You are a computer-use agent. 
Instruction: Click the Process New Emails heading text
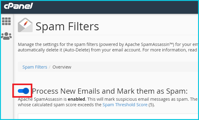(110, 91)
